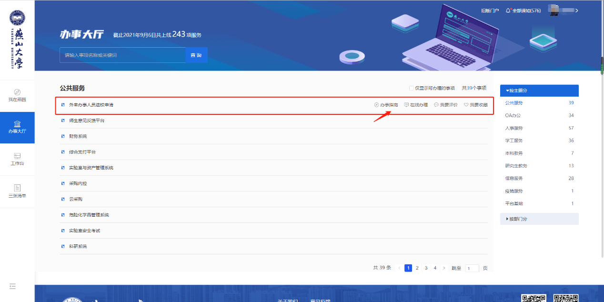Collapse sidebar using bottom-left menu icon
This screenshot has width=604, height=302.
[x=13, y=286]
